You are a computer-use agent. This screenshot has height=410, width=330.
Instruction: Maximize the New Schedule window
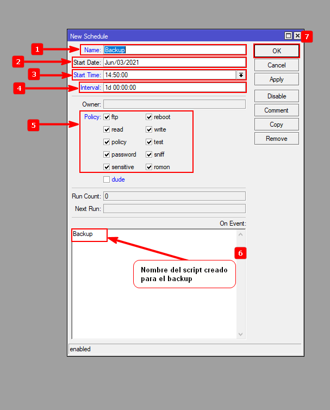288,36
